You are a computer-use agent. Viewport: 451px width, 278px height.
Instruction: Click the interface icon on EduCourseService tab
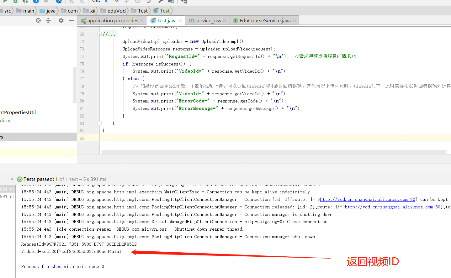236,21
